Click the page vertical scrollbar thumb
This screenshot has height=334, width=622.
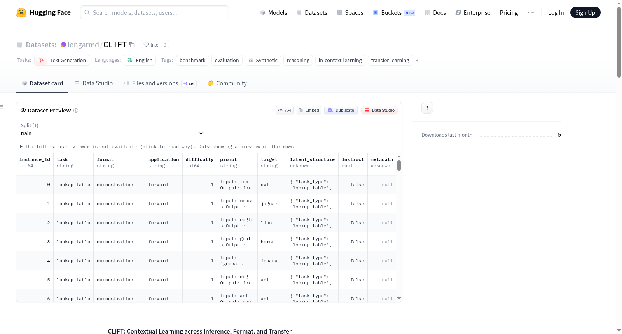pos(619,42)
